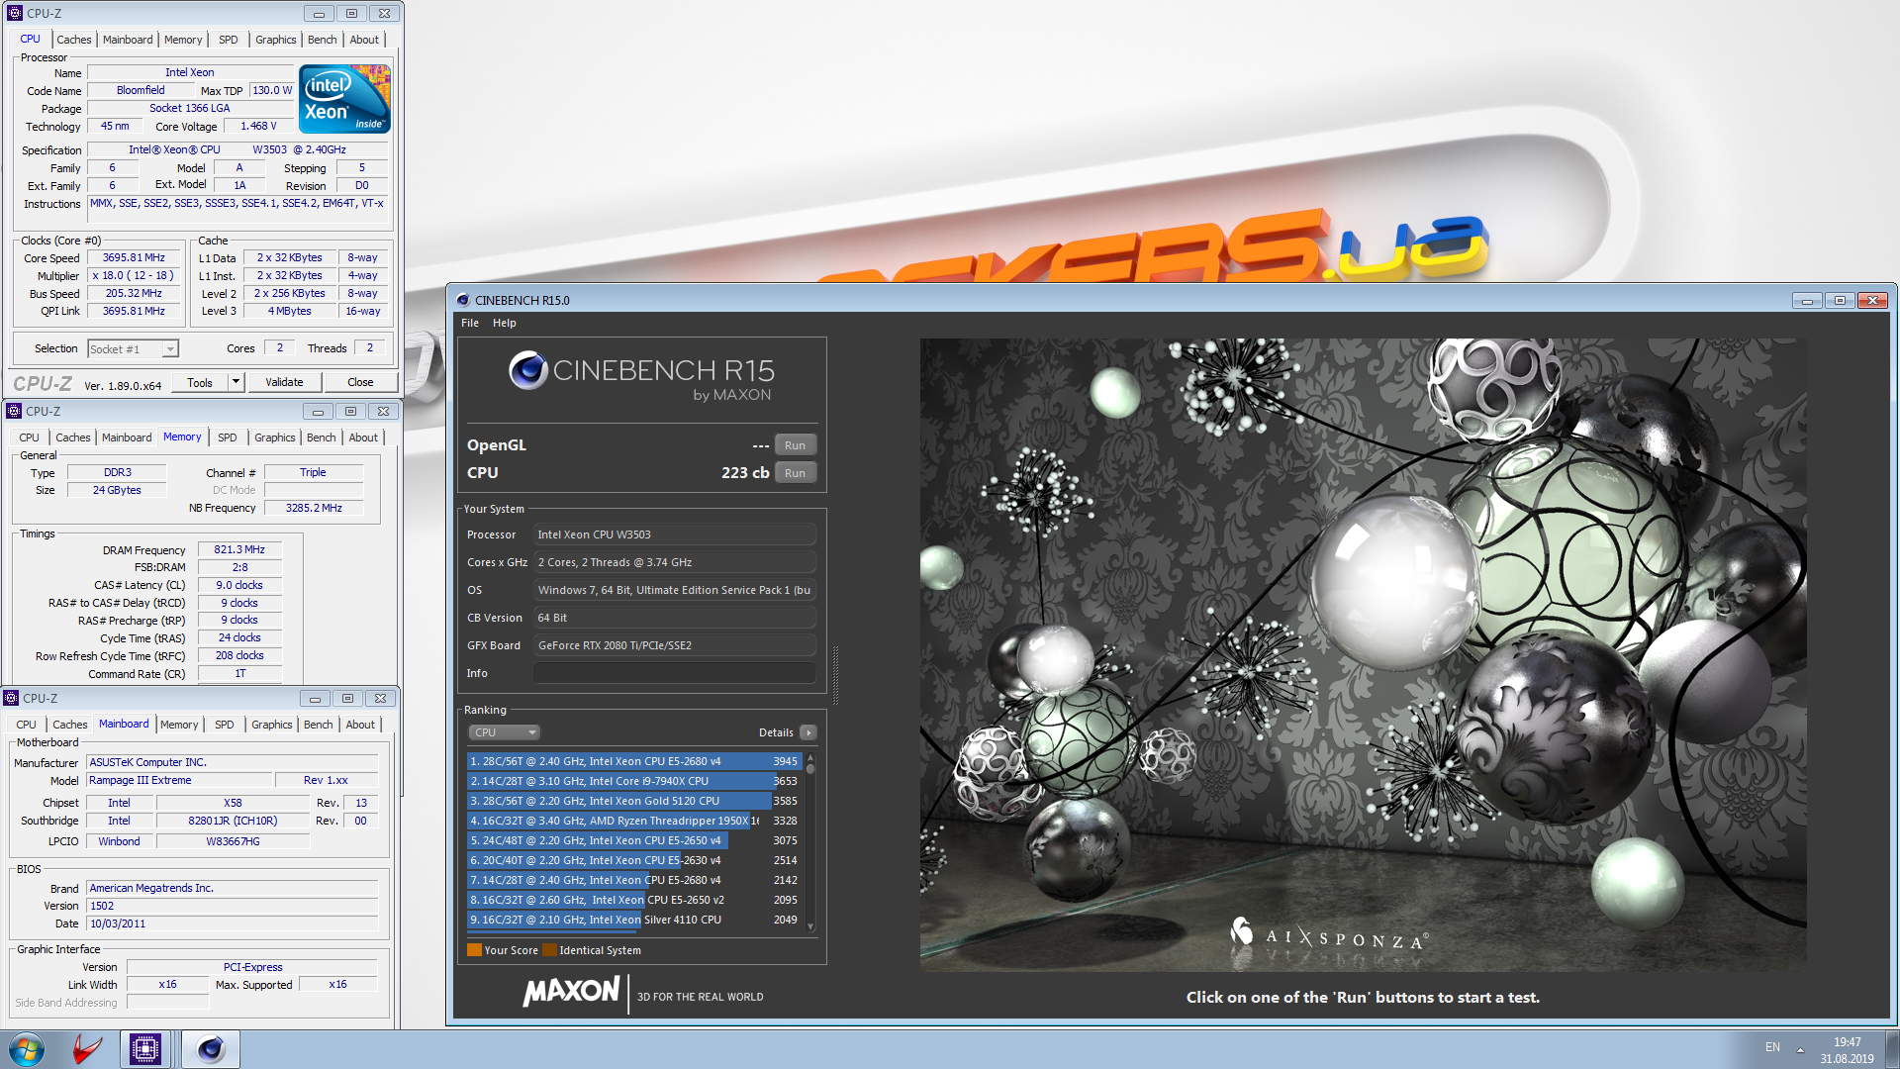This screenshot has width=1900, height=1069.
Task: Click the Details label in Ranking
Action: [x=776, y=732]
